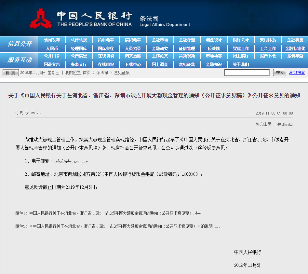Click the 搜索 search button
This screenshot has width=308, height=274.
click(280, 73)
